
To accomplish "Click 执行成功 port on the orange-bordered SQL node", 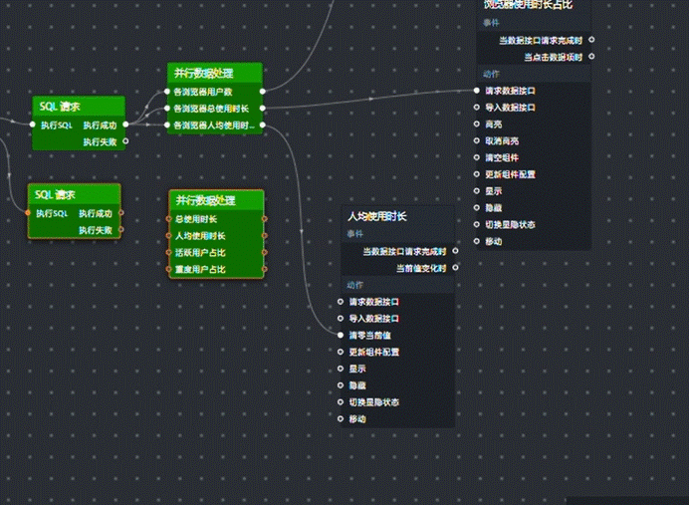I will (120, 213).
